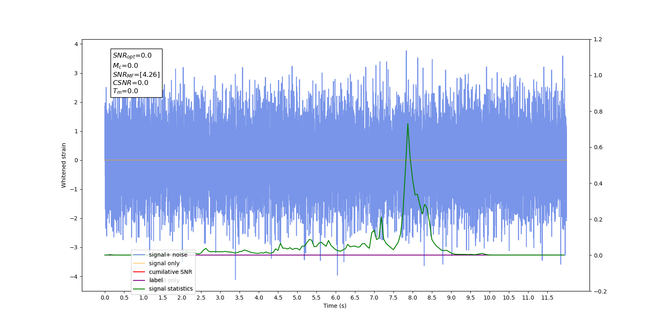Image resolution: width=655 pixels, height=327 pixels.
Task: Click the blue 'signal+ noise' legend line
Action: 139,255
